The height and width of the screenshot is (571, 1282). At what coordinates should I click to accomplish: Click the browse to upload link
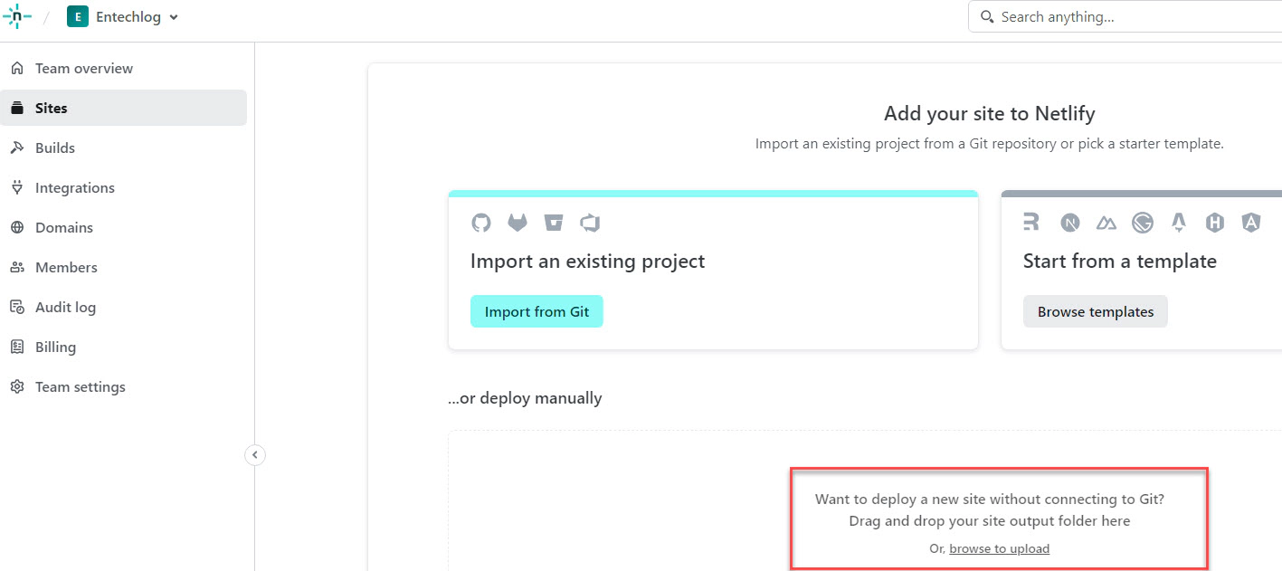pos(999,548)
